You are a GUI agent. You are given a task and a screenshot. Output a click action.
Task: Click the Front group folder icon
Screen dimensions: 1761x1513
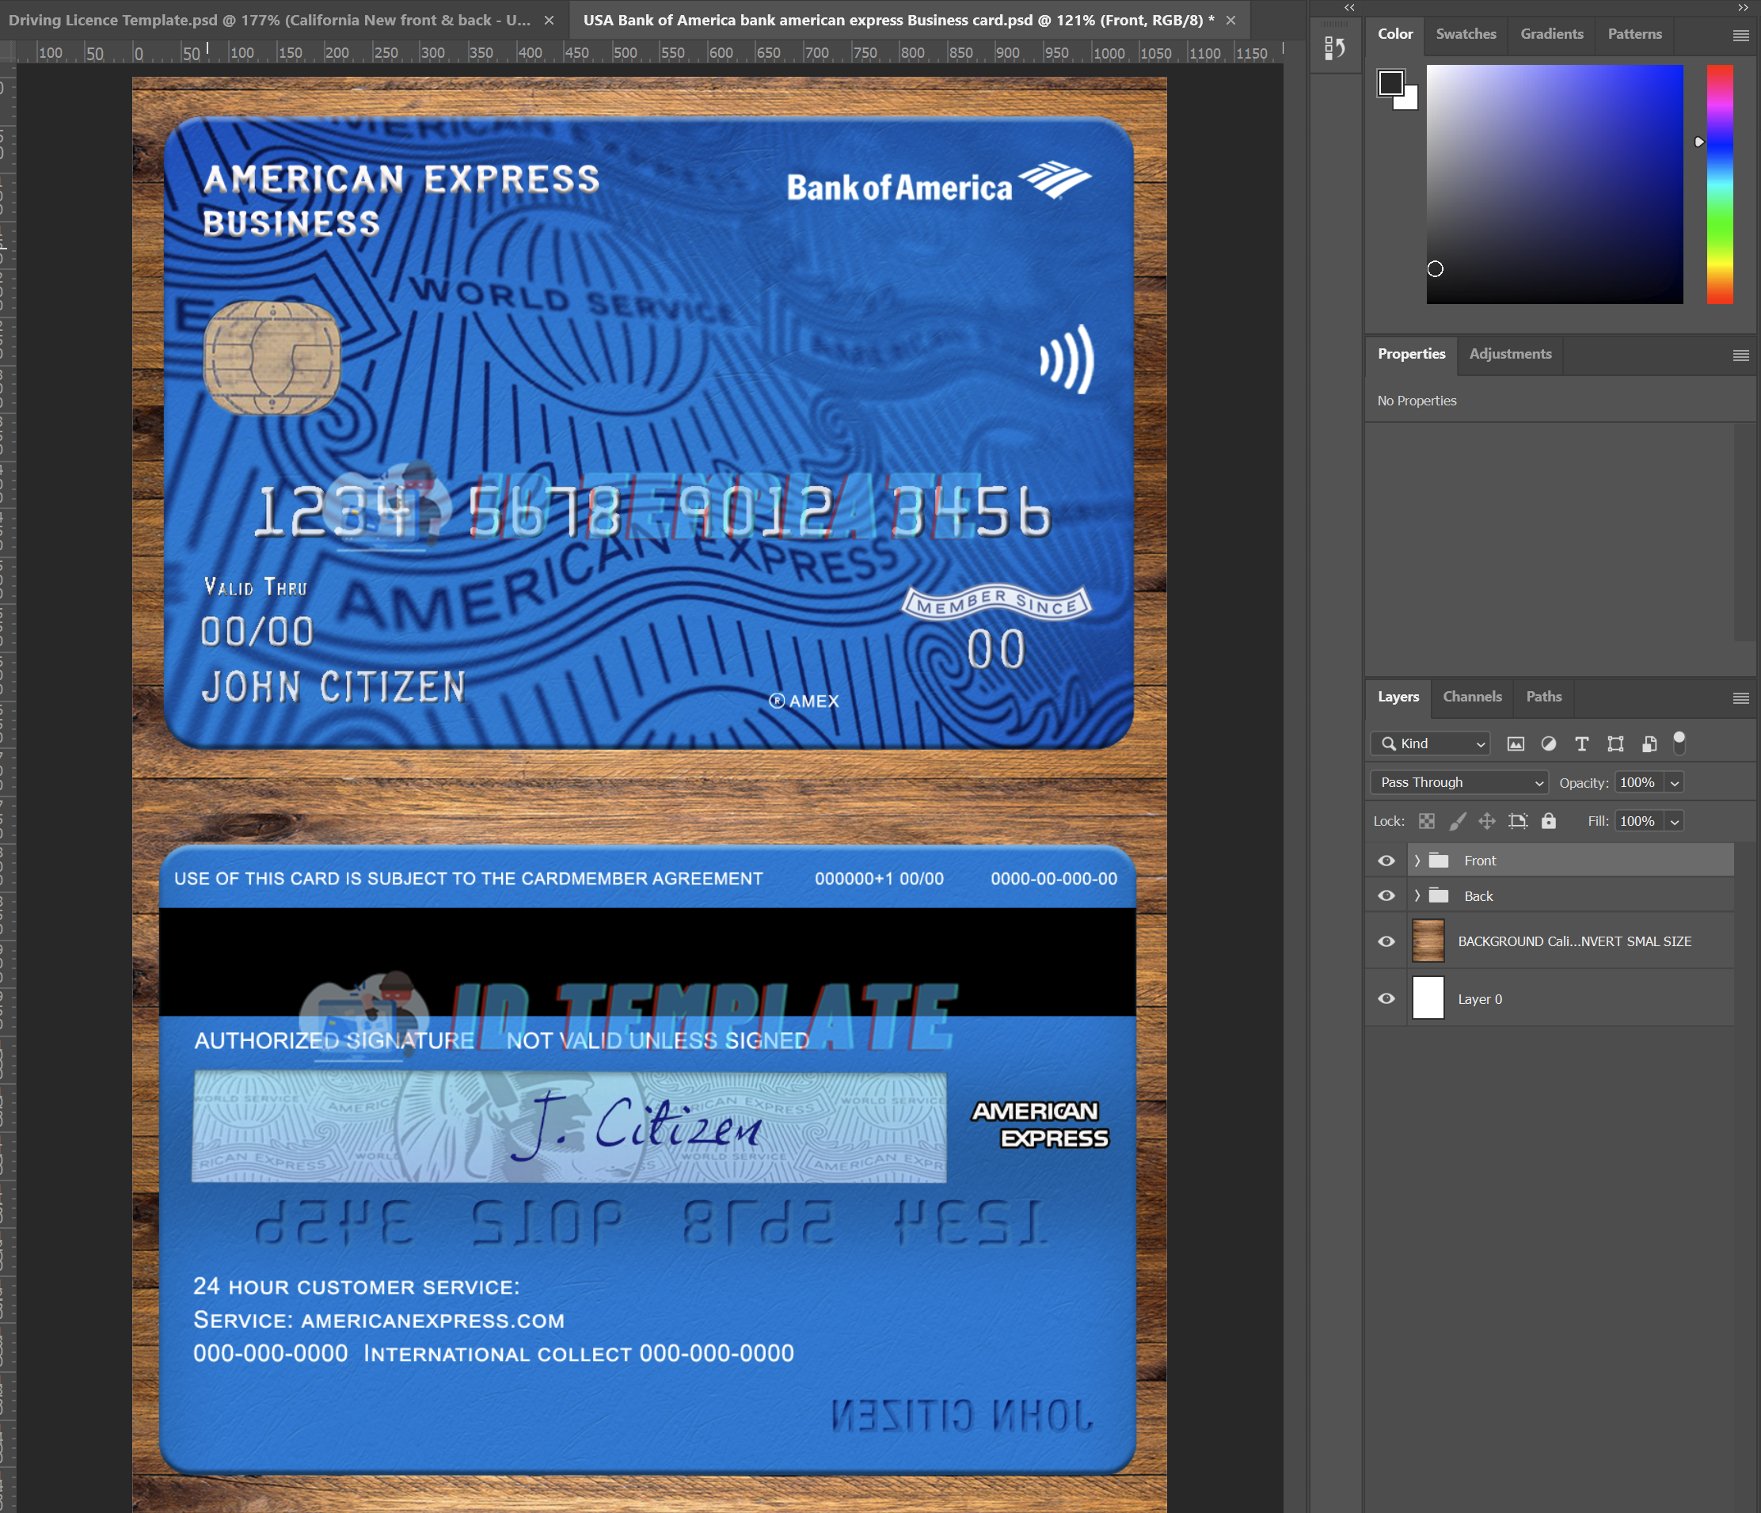point(1439,860)
